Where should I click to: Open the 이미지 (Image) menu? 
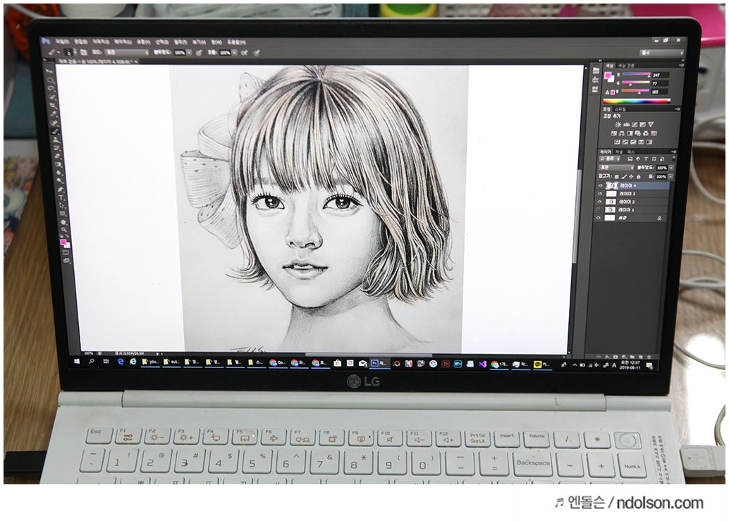tap(102, 42)
